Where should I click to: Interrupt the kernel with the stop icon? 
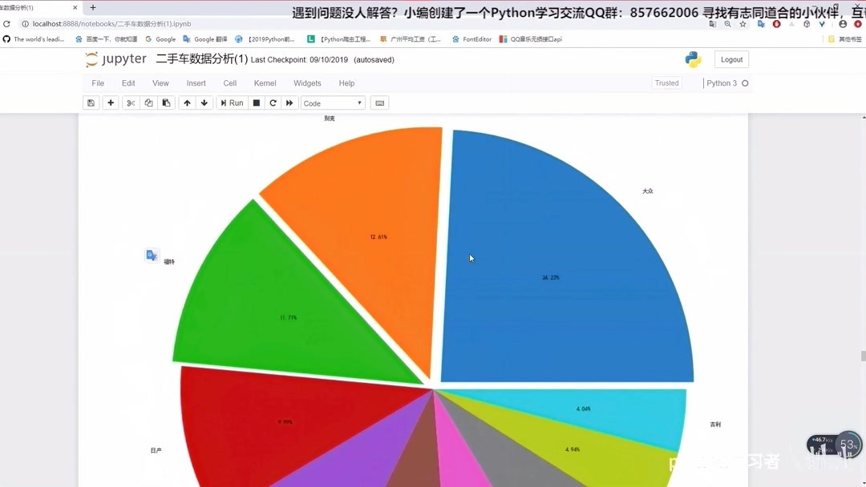(x=256, y=103)
